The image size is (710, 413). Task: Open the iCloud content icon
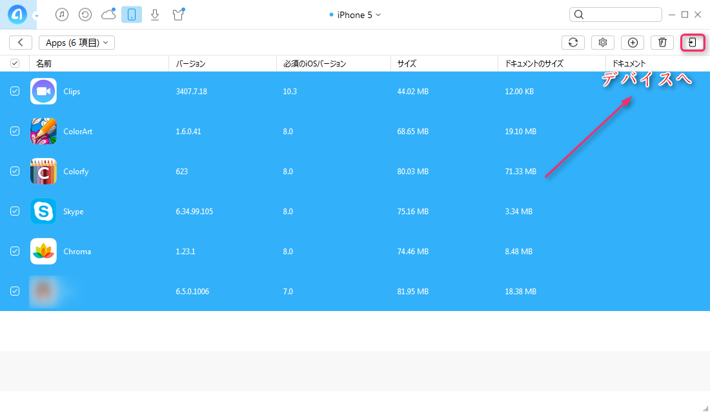click(x=108, y=14)
